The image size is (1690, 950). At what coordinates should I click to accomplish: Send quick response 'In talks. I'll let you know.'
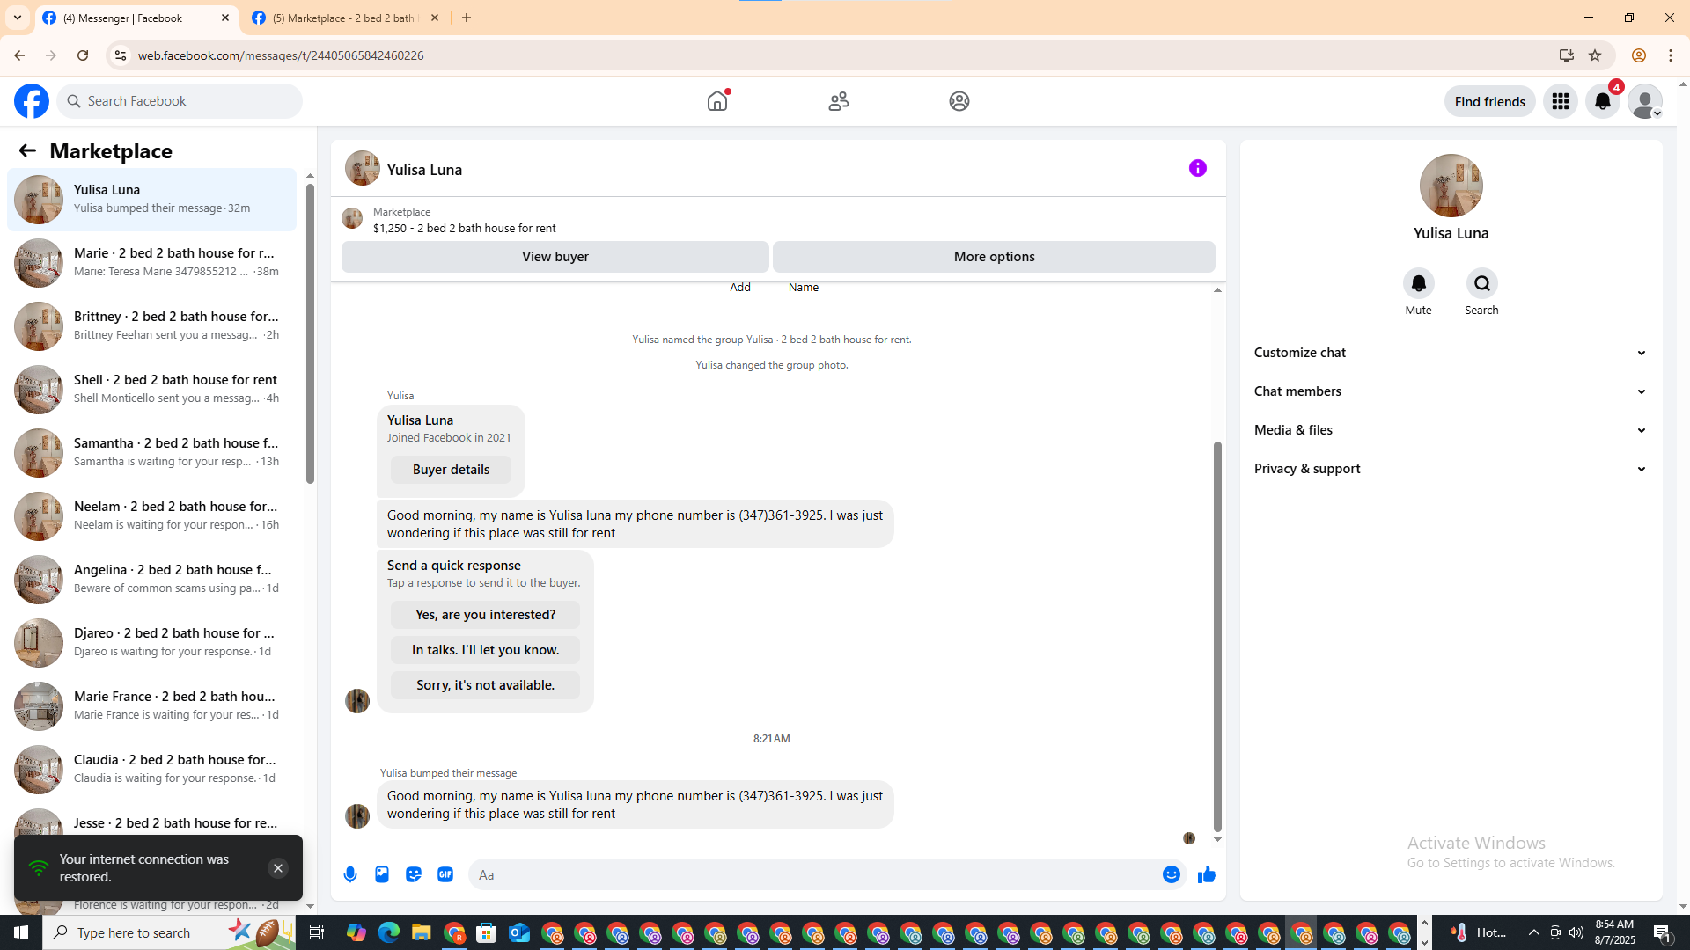485,650
